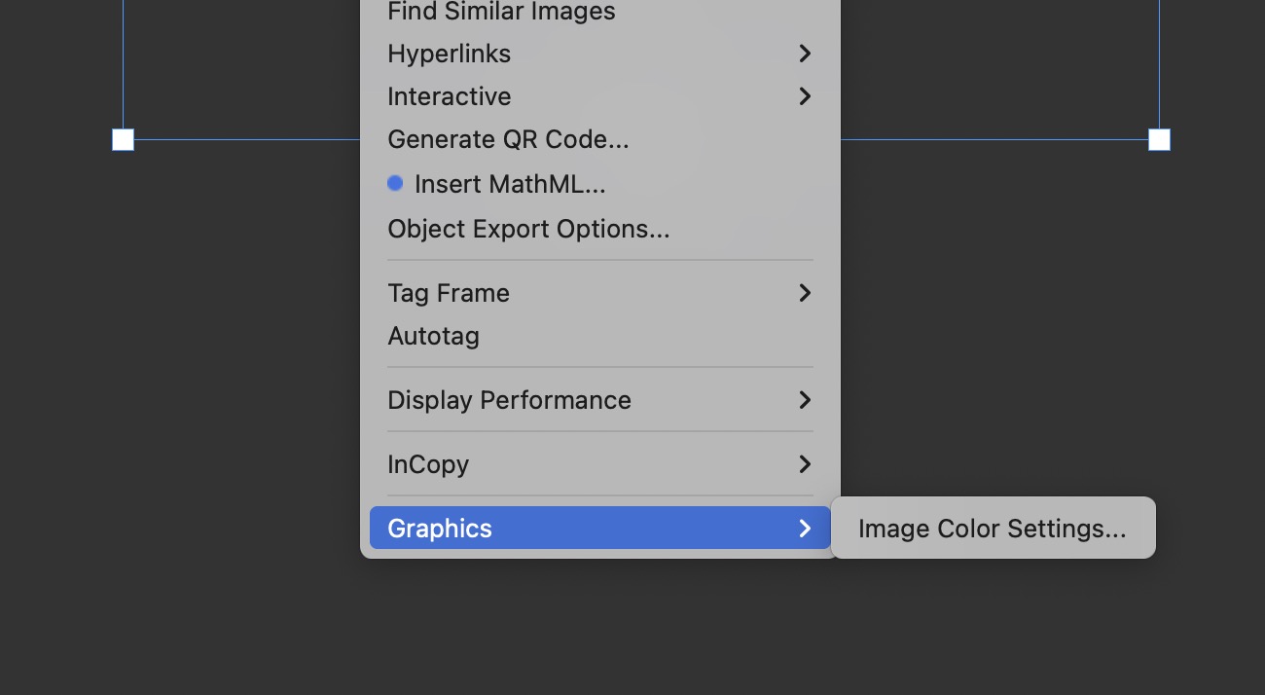Expand the Display Performance submenu arrow

click(x=805, y=400)
